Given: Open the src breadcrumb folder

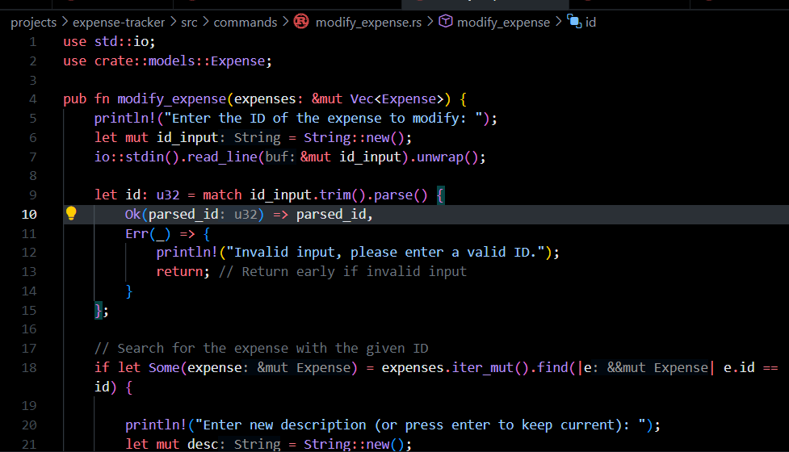Looking at the screenshot, I should [189, 23].
